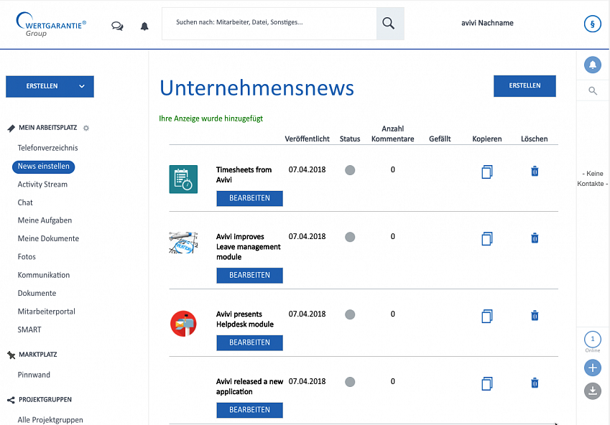Delete the Leave management module news
610x425 pixels.
click(535, 238)
